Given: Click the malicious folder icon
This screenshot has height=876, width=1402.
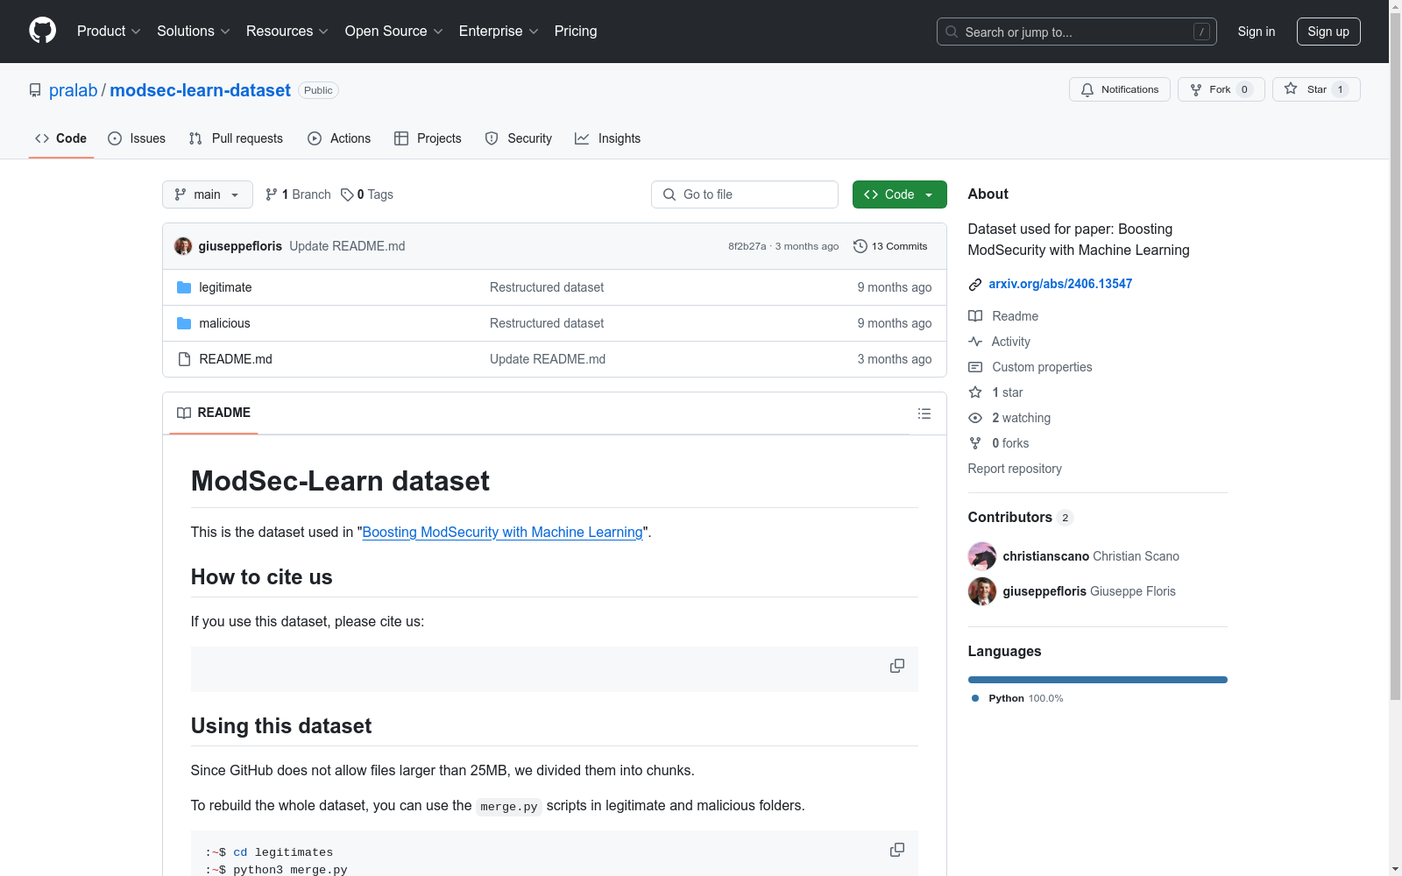Looking at the screenshot, I should point(184,323).
